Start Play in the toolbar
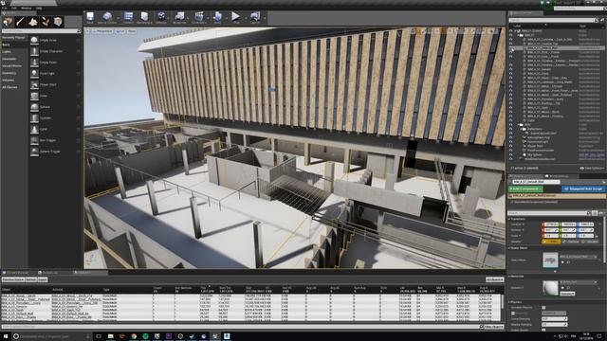607x341 pixels. click(236, 17)
